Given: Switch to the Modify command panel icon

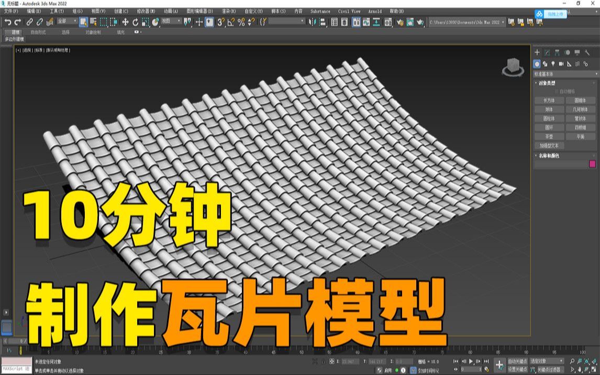Looking at the screenshot, I should (x=548, y=52).
